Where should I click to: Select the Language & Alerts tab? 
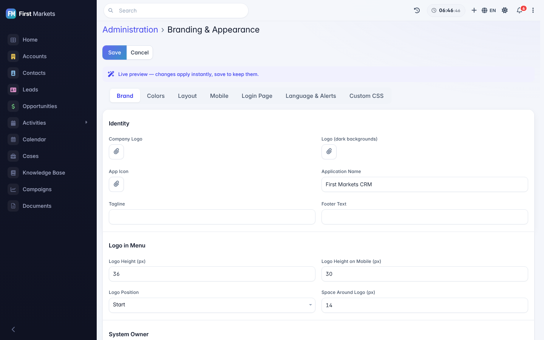pyautogui.click(x=311, y=96)
